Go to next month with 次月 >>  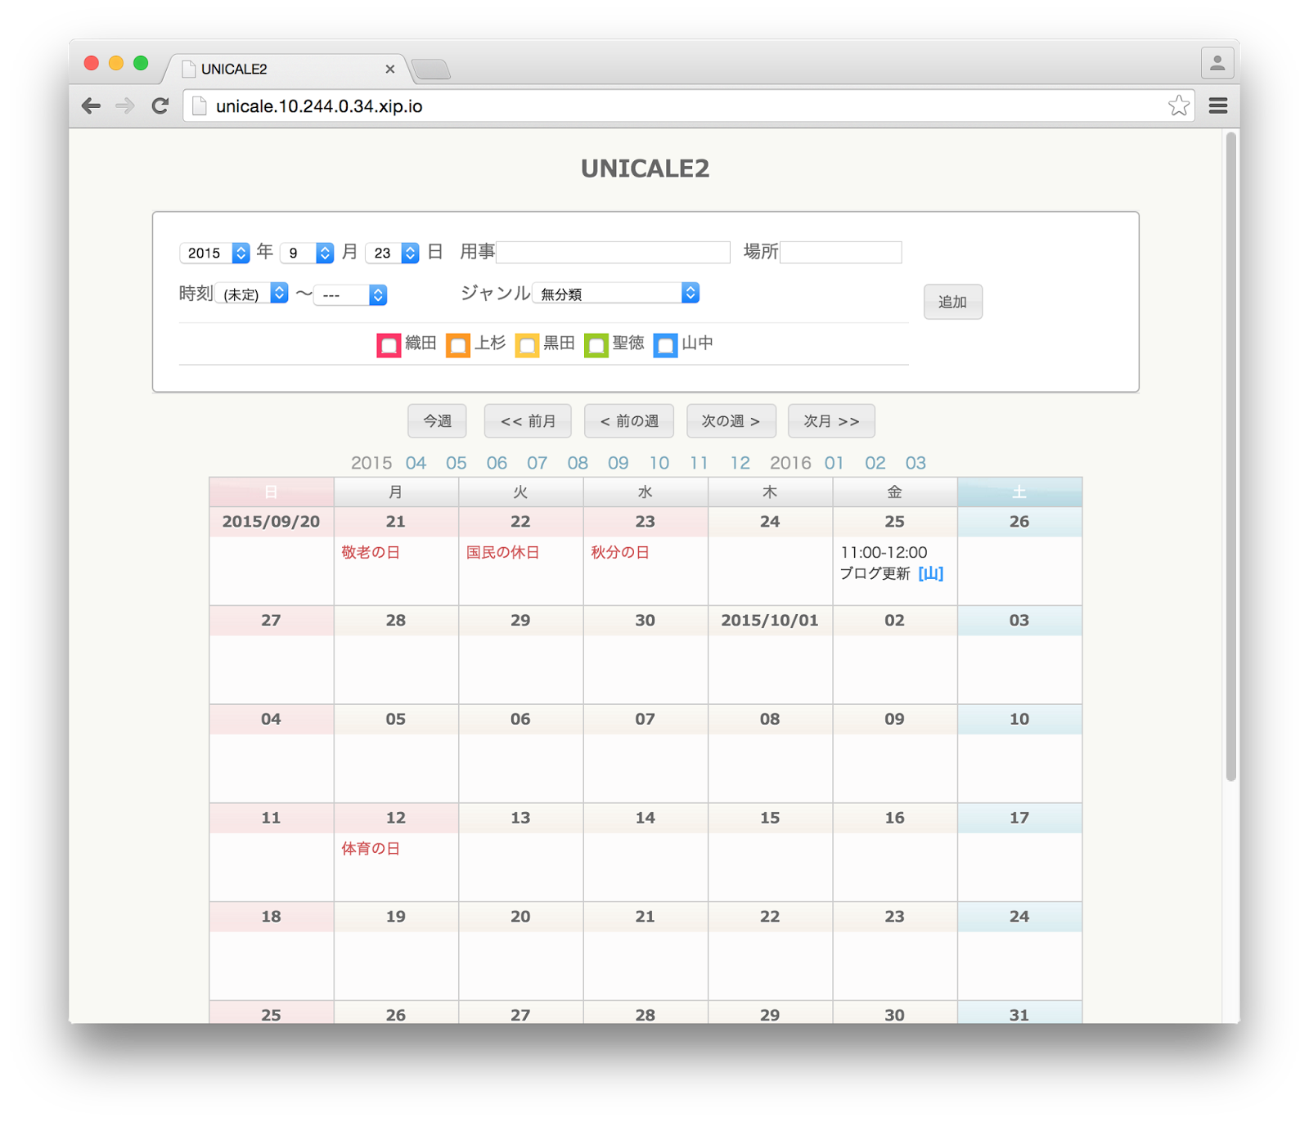(831, 421)
